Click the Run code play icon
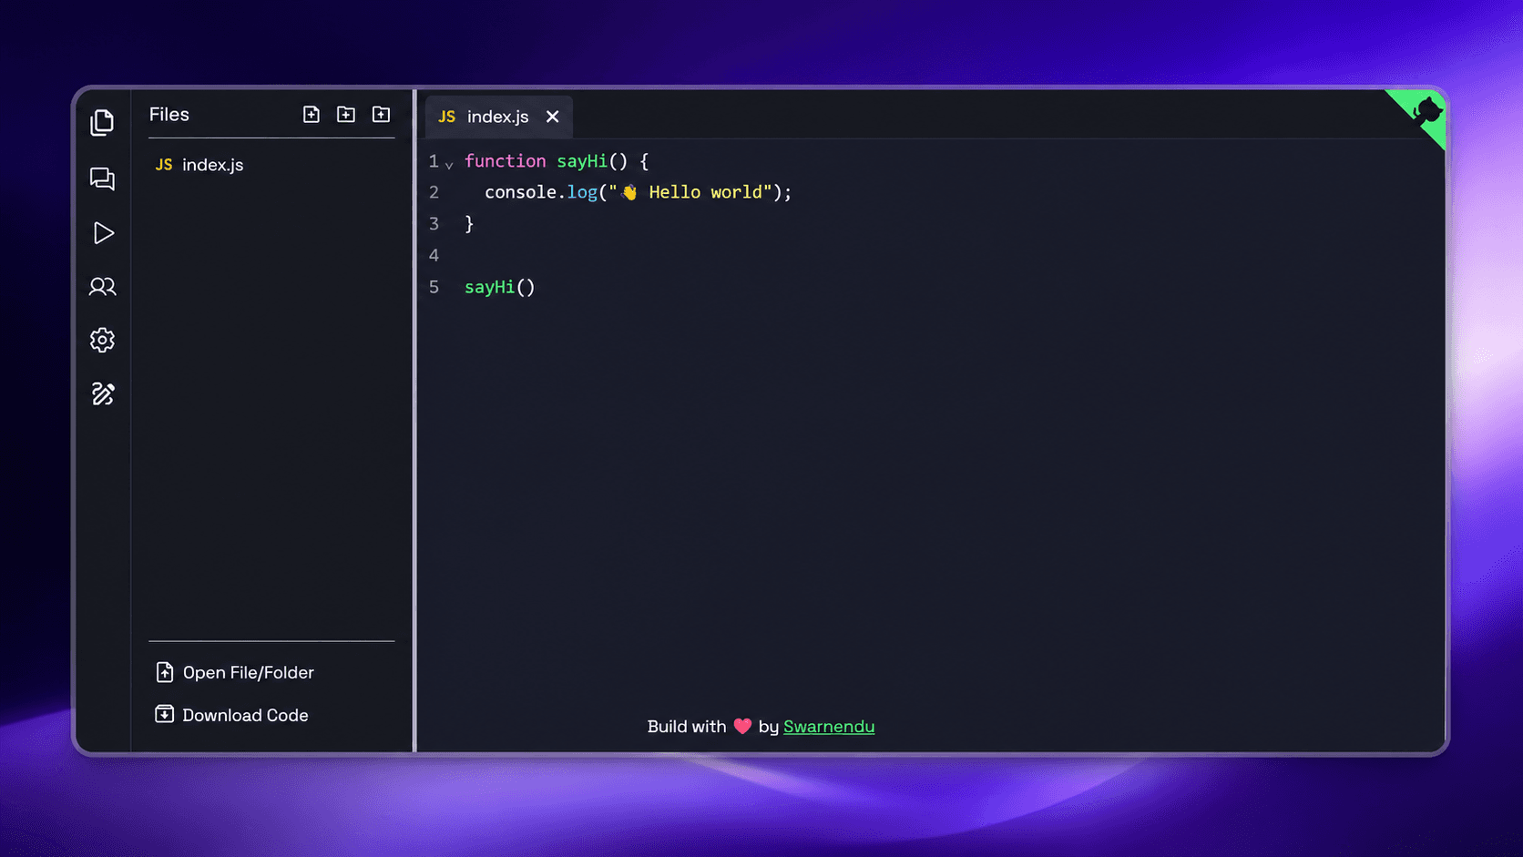This screenshot has height=857, width=1523. click(x=103, y=233)
